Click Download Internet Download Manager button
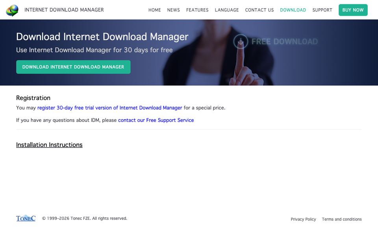This screenshot has width=378, height=236. click(73, 67)
